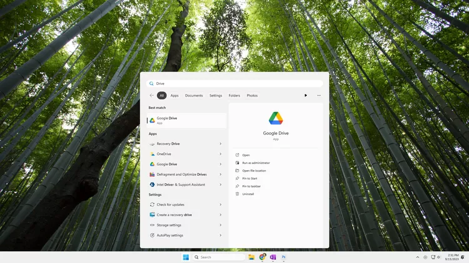Click the Open action icon in preview pane
Image resolution: width=469 pixels, height=263 pixels.
(237, 155)
